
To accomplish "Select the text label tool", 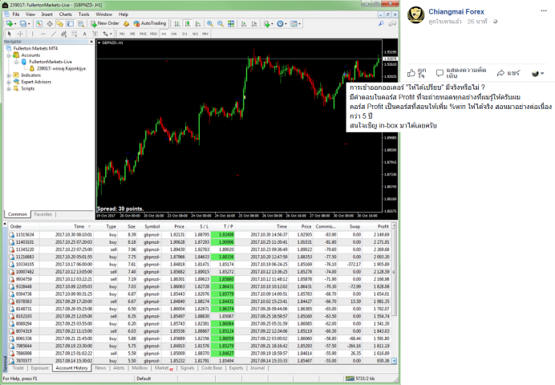I will (95, 34).
